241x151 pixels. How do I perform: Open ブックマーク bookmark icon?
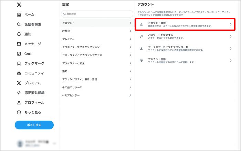[19, 63]
